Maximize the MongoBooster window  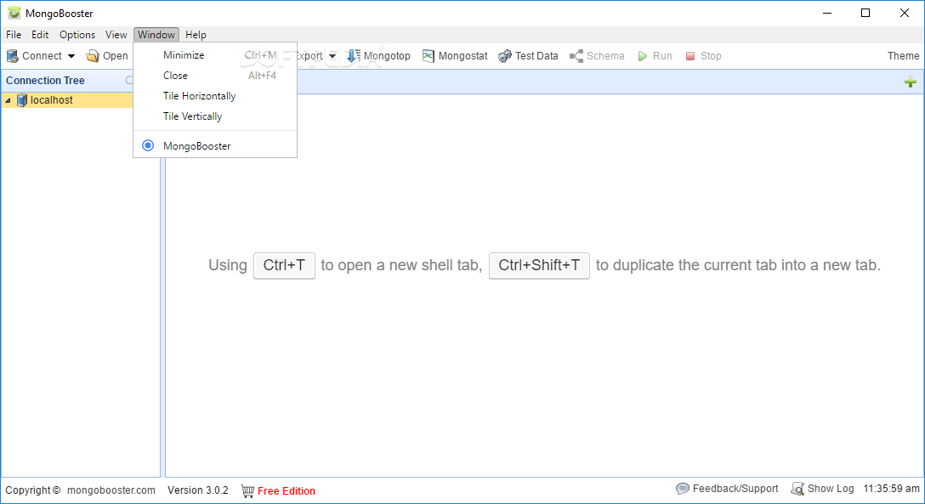tap(865, 13)
